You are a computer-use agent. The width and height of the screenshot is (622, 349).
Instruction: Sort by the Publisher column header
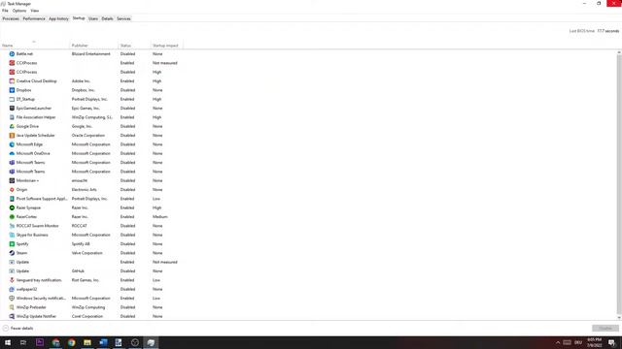coord(93,46)
